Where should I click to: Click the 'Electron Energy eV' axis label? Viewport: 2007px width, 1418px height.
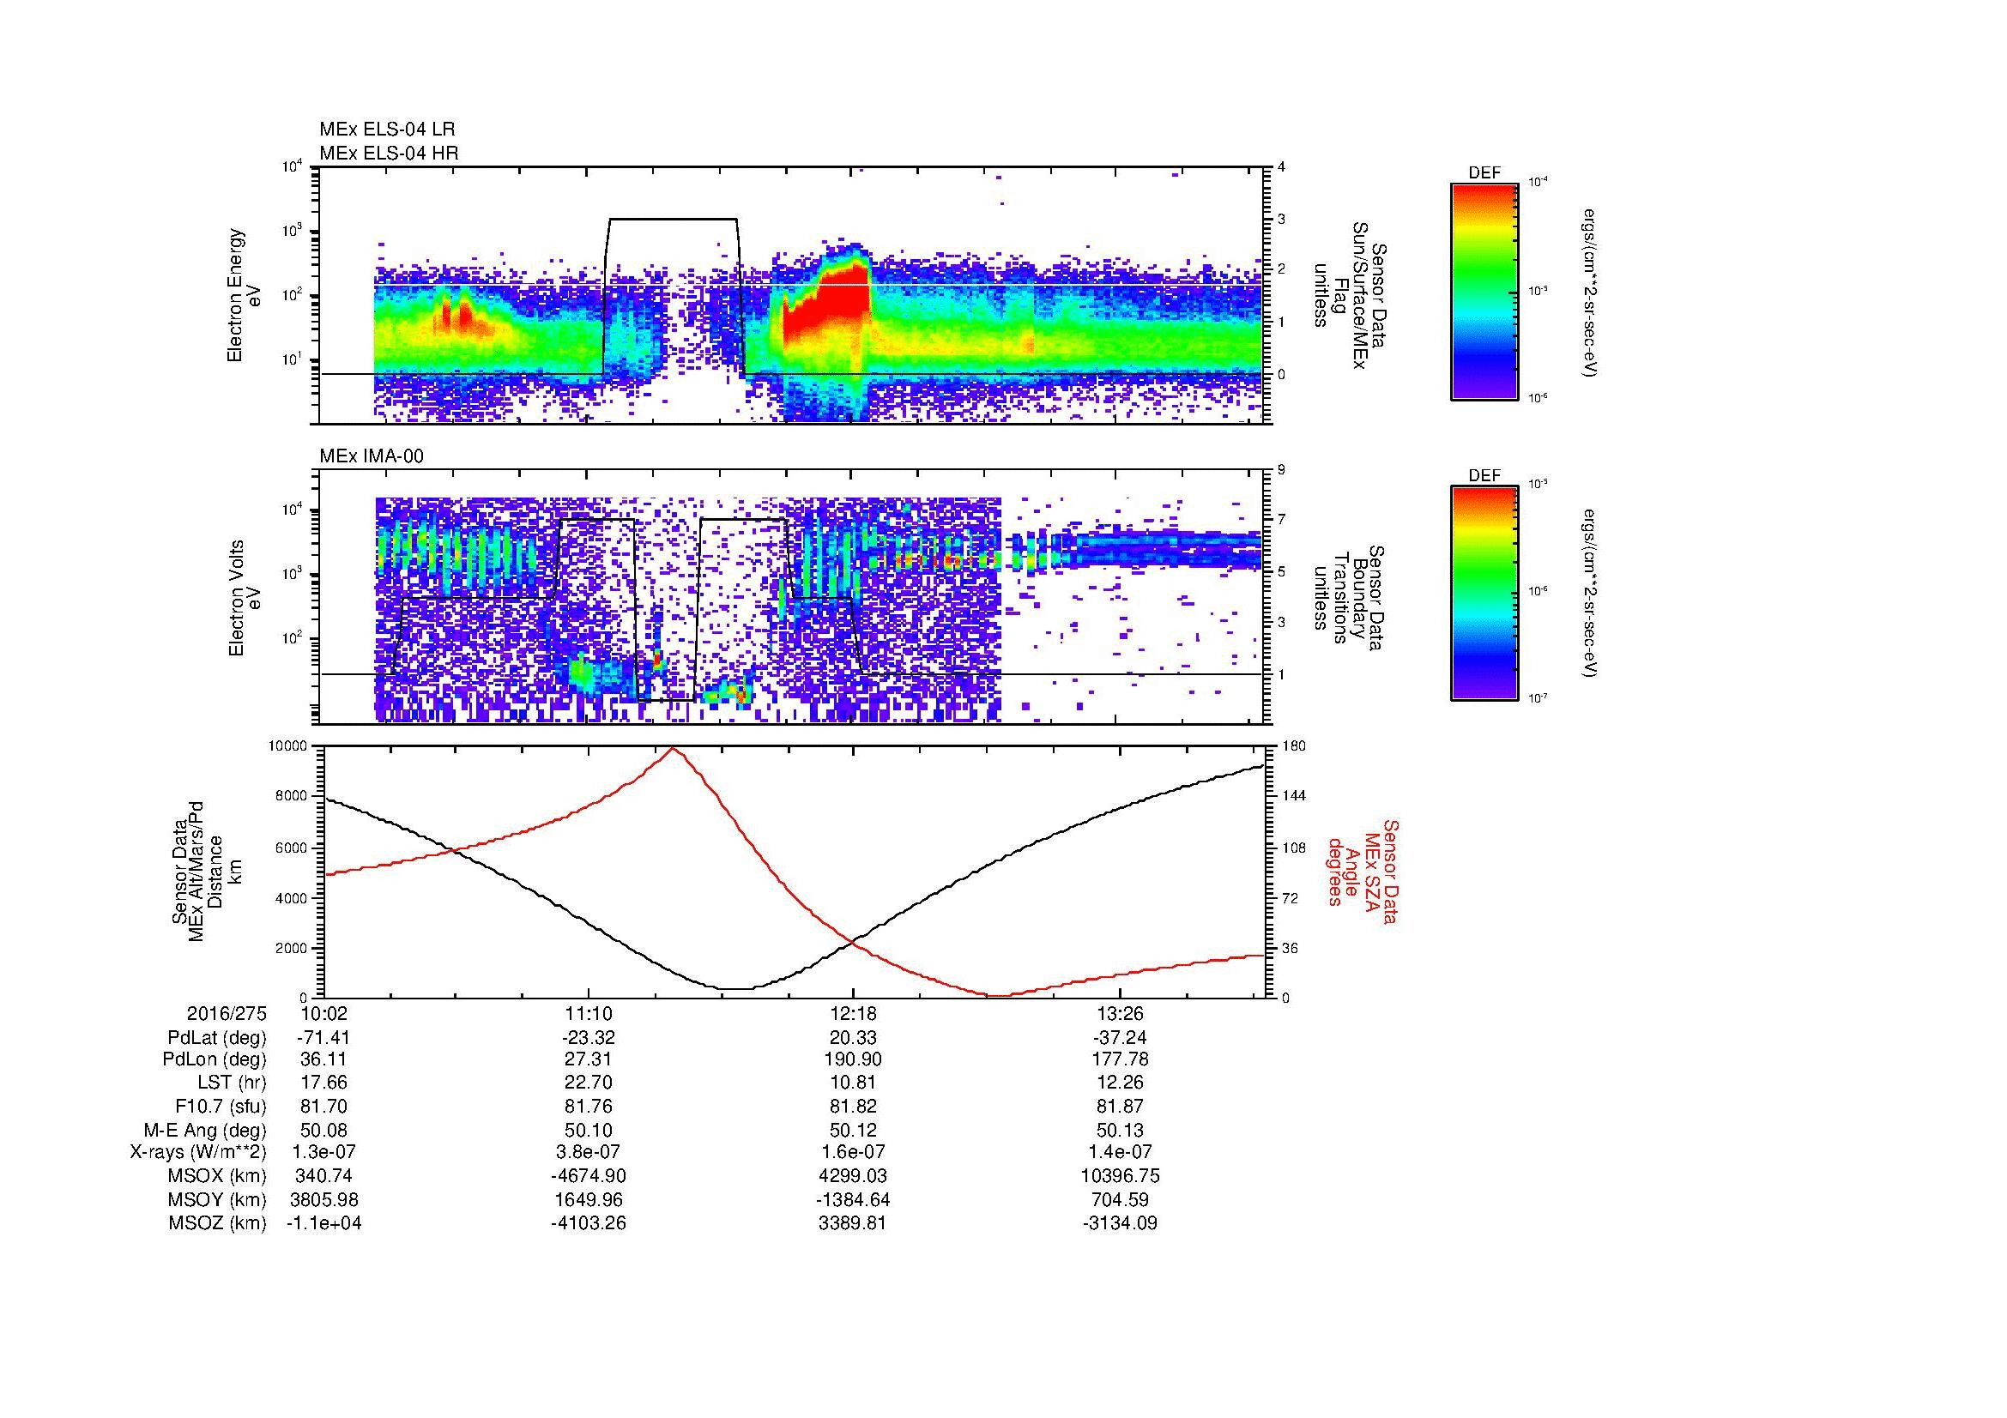[x=244, y=295]
